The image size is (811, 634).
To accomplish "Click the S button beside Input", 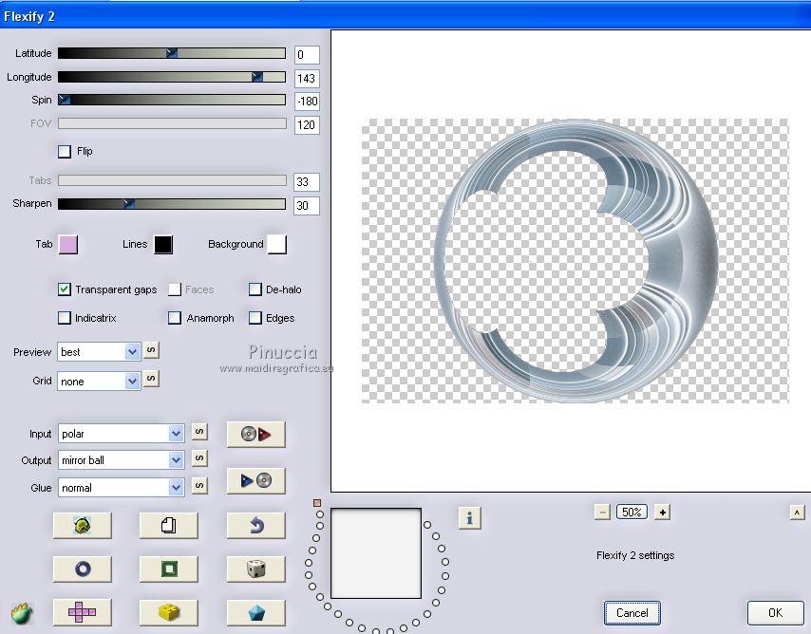I will point(199,432).
